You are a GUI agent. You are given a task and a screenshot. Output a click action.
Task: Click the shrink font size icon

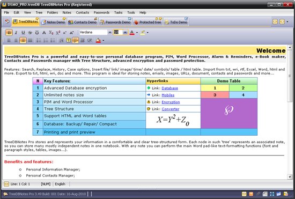point(65,33)
